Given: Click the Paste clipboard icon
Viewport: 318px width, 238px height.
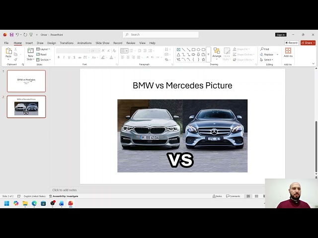Looking at the screenshot, I should [8, 51].
